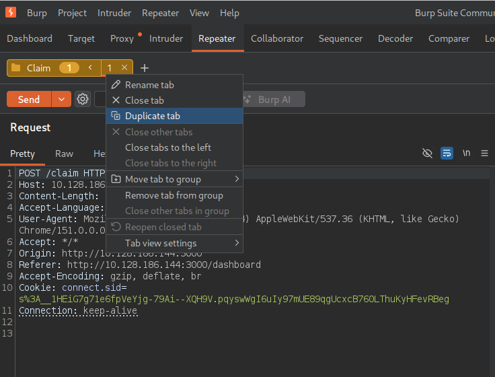
Task: Click the Request panel heading
Action: tap(30, 127)
